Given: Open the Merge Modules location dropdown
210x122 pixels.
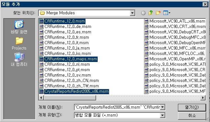Looking at the screenshot, I should 133,13.
